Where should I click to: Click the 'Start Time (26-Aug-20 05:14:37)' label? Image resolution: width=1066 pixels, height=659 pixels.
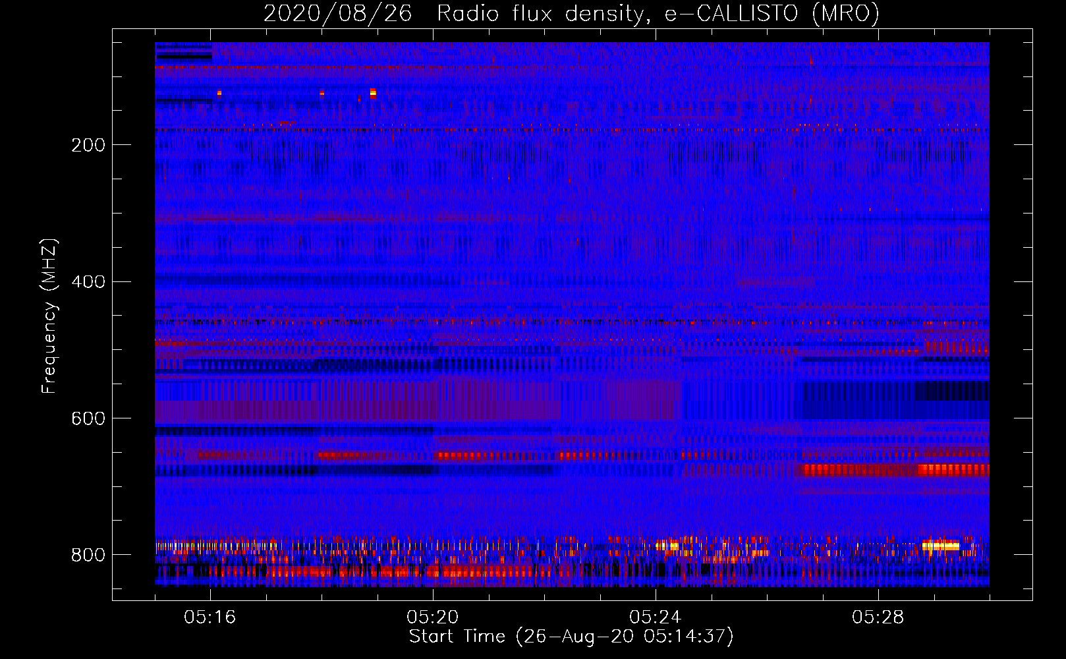tap(571, 637)
